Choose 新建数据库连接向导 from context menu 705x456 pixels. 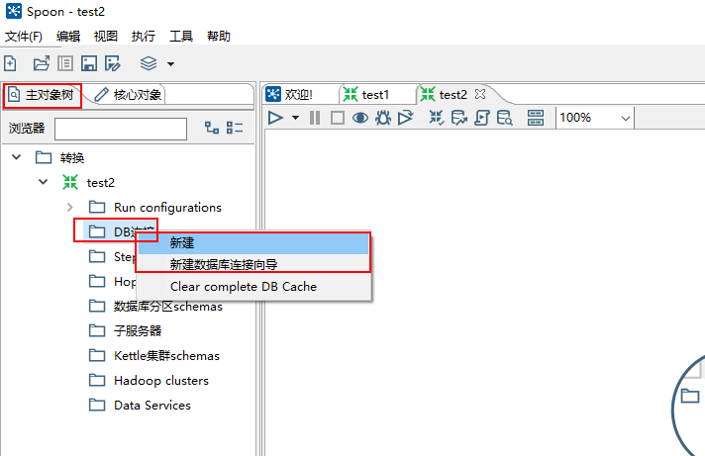point(253,265)
